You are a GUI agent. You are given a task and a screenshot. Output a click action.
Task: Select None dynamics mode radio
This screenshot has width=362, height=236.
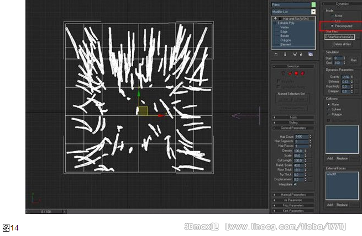pos(332,16)
